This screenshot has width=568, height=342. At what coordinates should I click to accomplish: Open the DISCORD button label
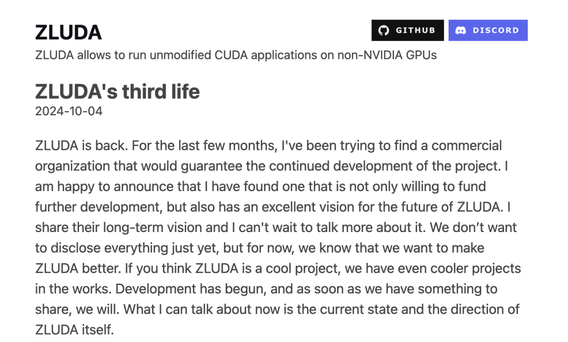pyautogui.click(x=496, y=31)
